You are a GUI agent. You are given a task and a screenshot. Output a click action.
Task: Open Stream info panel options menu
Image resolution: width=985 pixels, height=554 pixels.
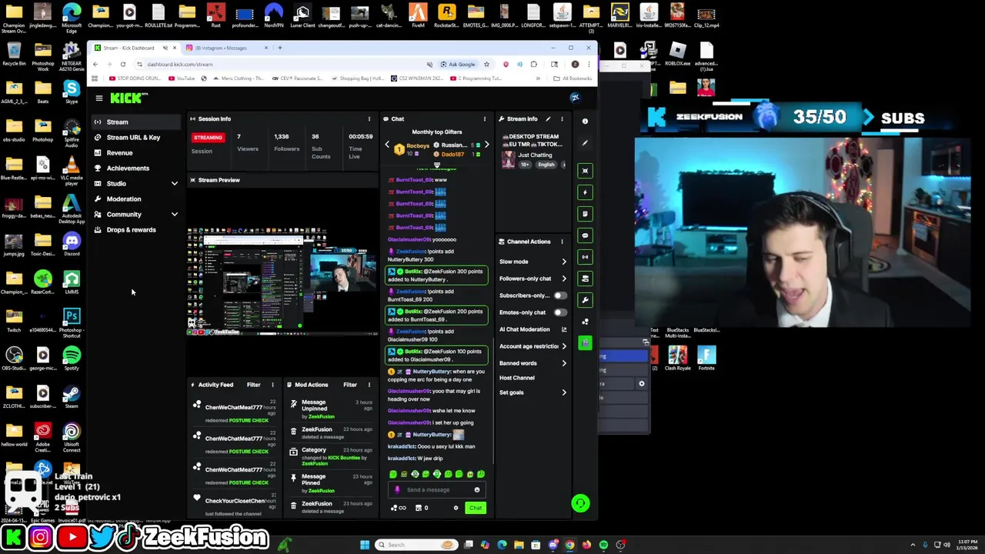[562, 119]
